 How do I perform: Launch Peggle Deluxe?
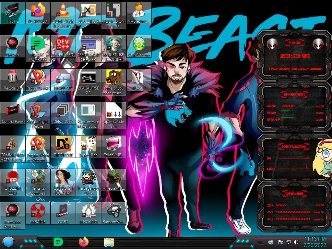(38, 80)
